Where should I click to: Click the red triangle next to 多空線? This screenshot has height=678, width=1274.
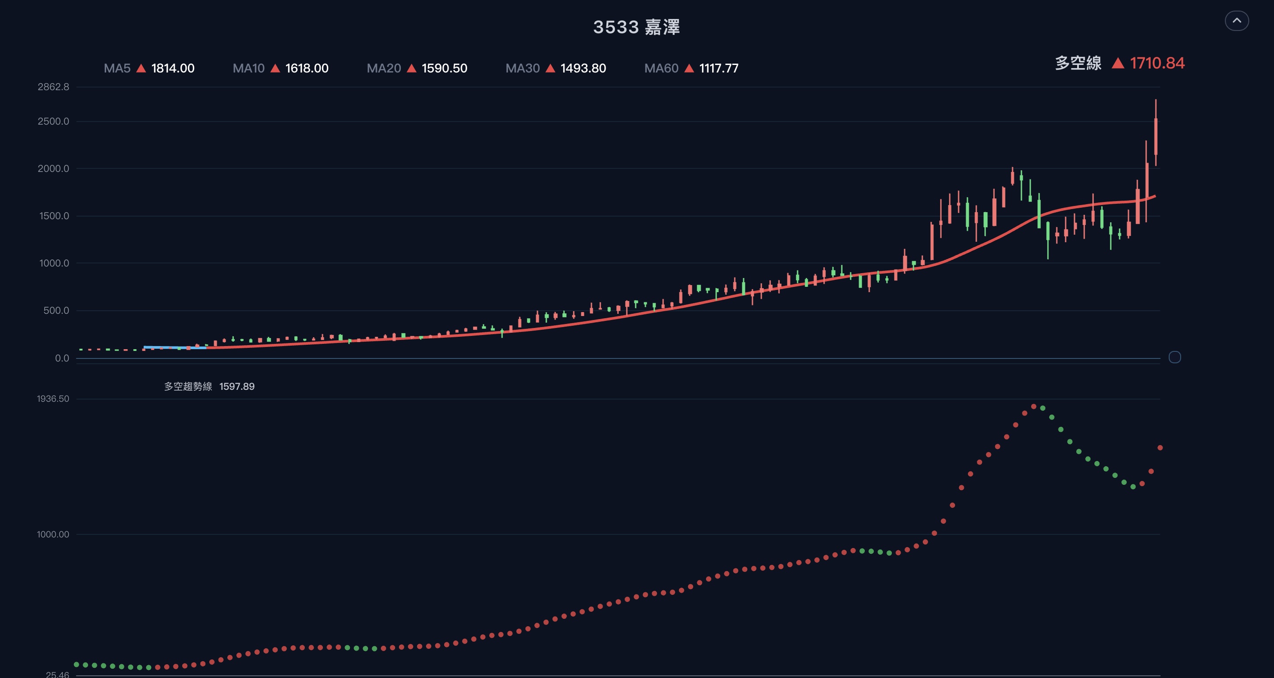tap(1118, 63)
